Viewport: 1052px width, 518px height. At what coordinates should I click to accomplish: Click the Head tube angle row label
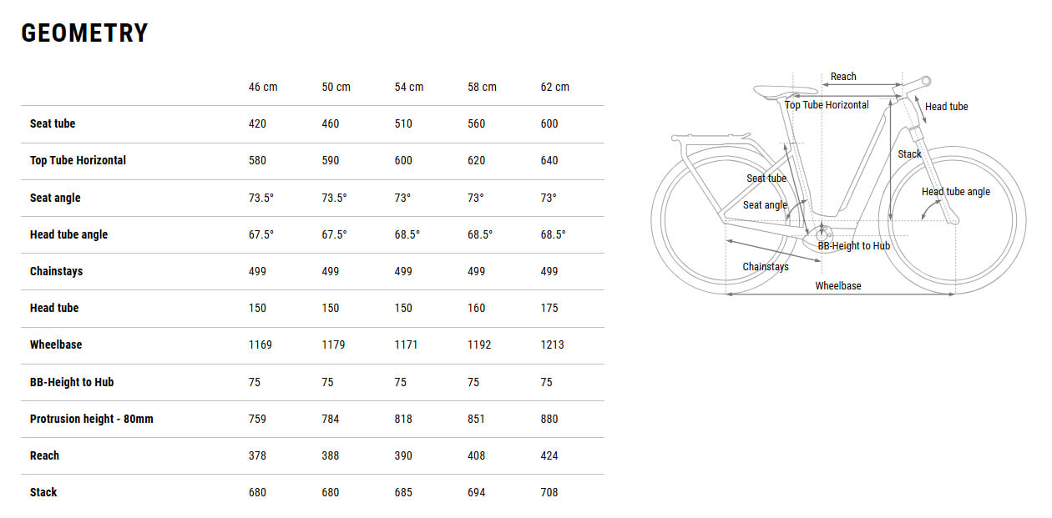(x=68, y=234)
